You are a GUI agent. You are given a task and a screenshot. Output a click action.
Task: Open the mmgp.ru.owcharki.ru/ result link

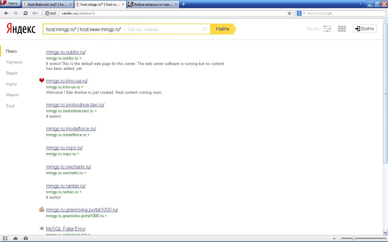69,167
